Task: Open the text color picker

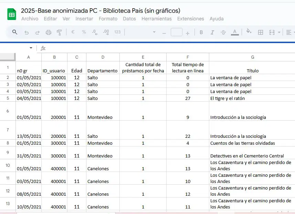Action: [x=235, y=32]
